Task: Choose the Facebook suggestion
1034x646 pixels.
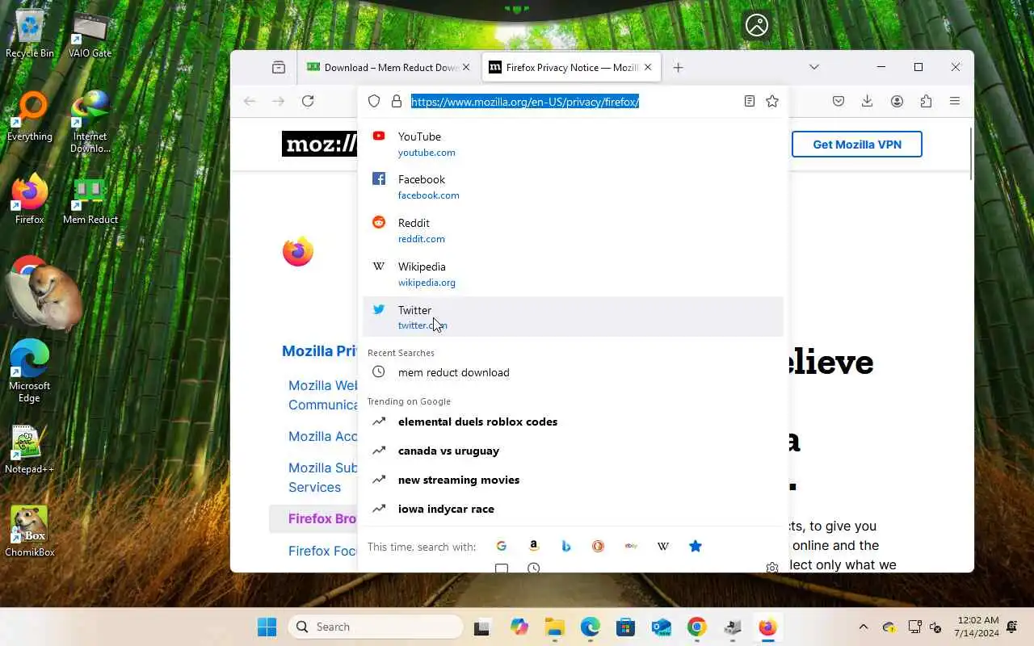Action: point(573,187)
